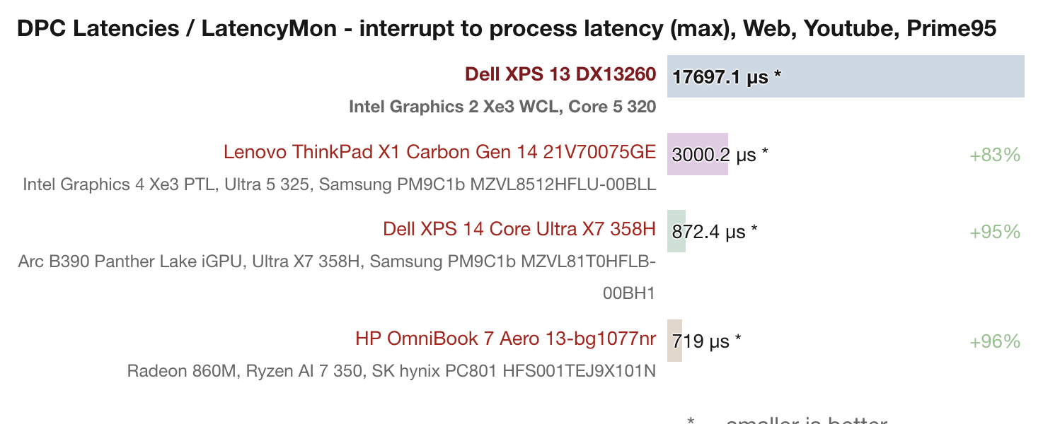This screenshot has width=1043, height=424.
Task: Click the +96% difference value
Action: tap(995, 342)
